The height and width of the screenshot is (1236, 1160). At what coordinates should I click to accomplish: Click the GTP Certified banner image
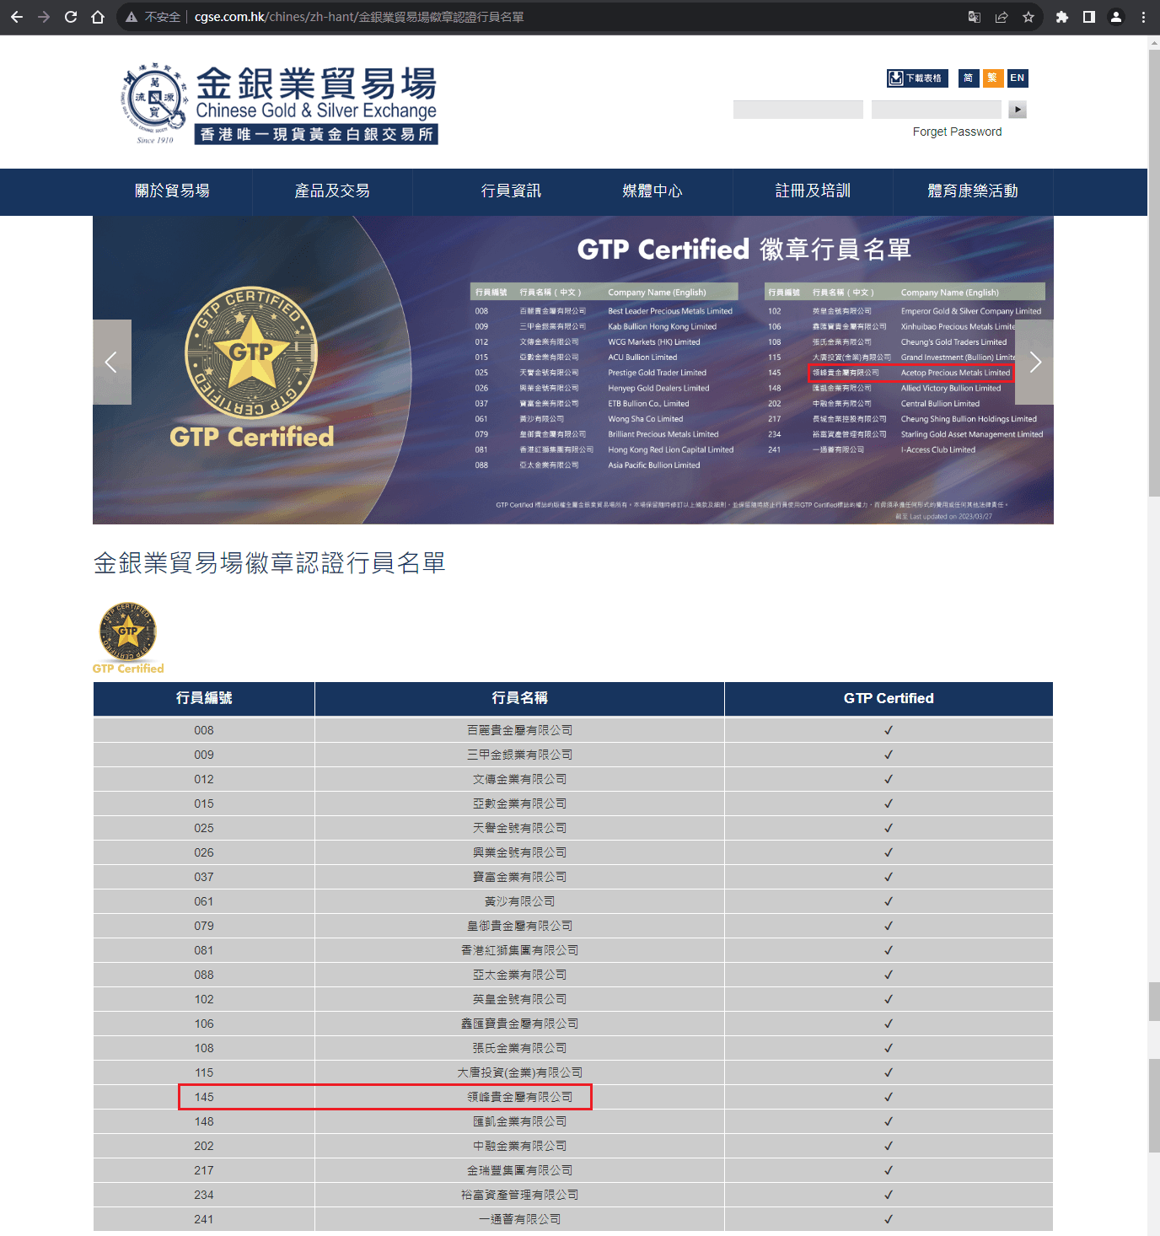coord(573,370)
